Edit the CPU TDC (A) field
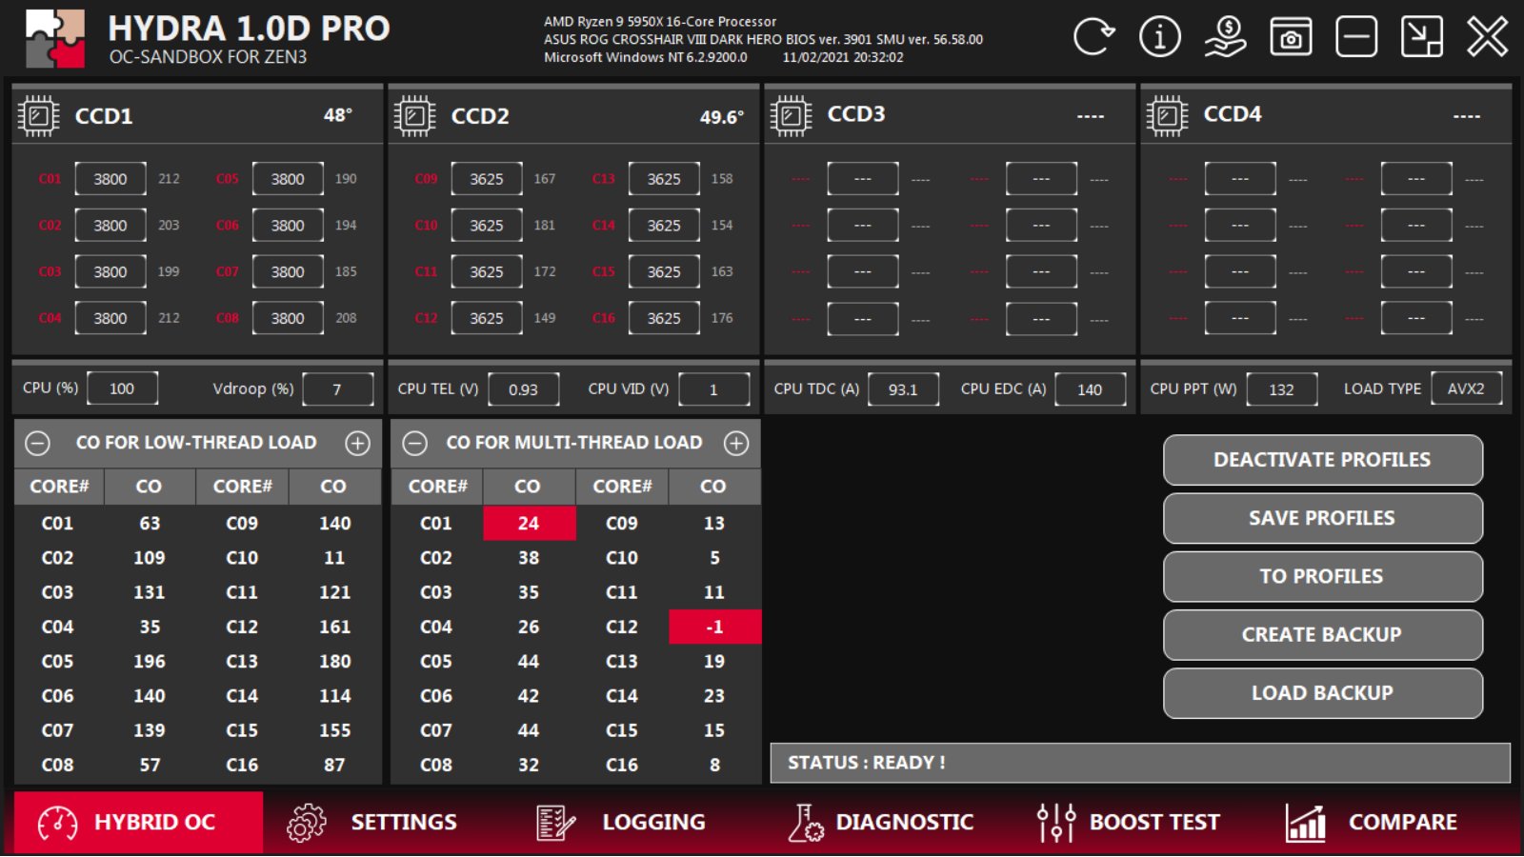The image size is (1524, 857). click(x=903, y=389)
